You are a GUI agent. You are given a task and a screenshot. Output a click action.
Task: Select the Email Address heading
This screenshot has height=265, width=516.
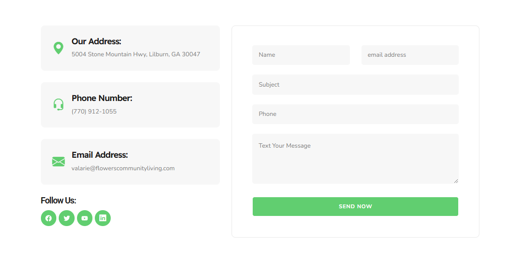(x=100, y=155)
